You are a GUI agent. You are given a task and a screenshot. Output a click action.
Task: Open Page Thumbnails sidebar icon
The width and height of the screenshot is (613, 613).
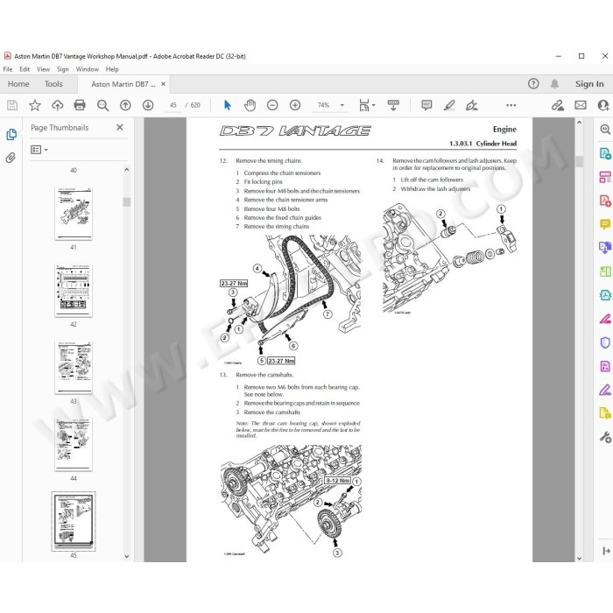tap(11, 135)
